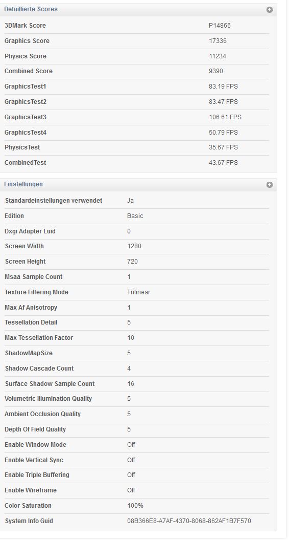Click the Standardeinstellungen verwendet value Ja
Image resolution: width=289 pixels, height=541 pixels.
(x=130, y=201)
